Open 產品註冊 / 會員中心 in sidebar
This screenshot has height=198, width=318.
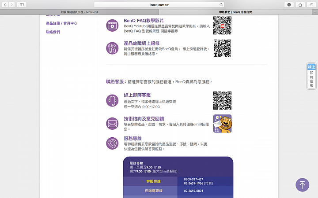(61, 23)
